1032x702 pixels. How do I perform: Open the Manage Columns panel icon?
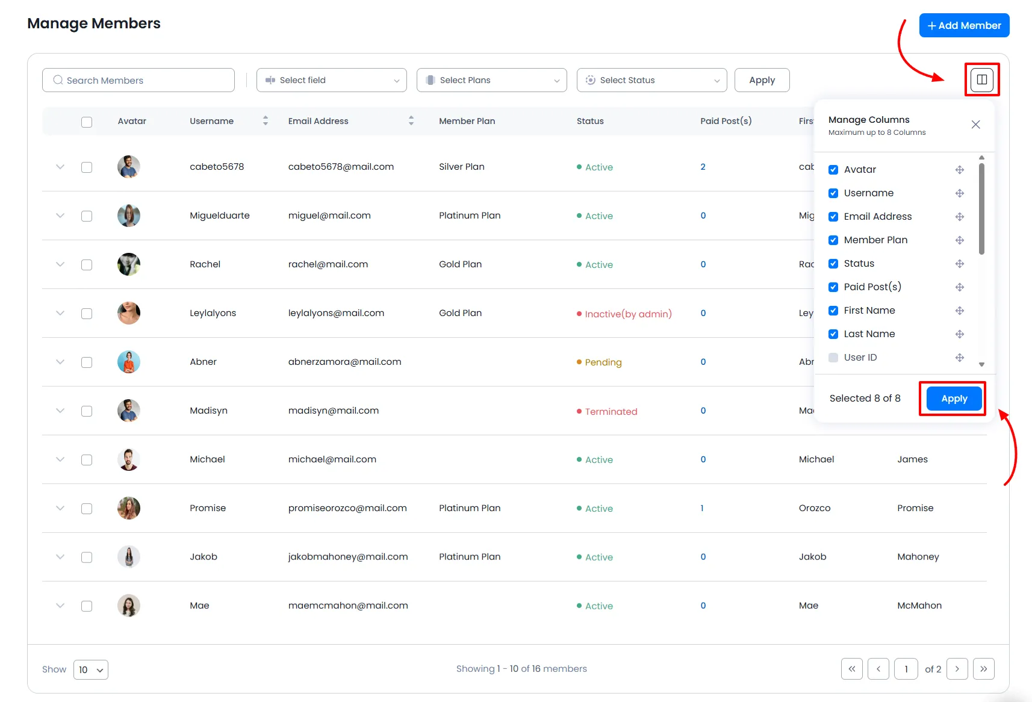point(982,79)
